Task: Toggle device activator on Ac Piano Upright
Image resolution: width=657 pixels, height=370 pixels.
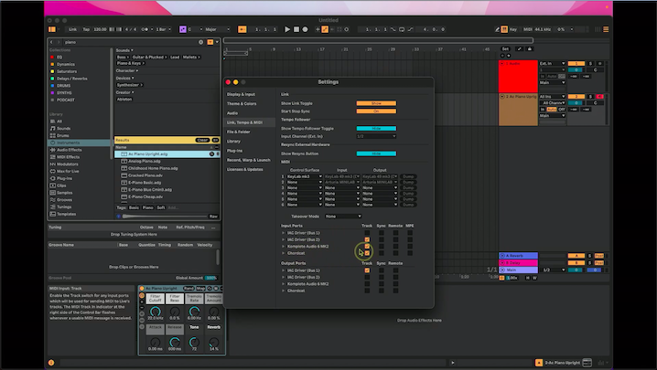Action: click(142, 289)
